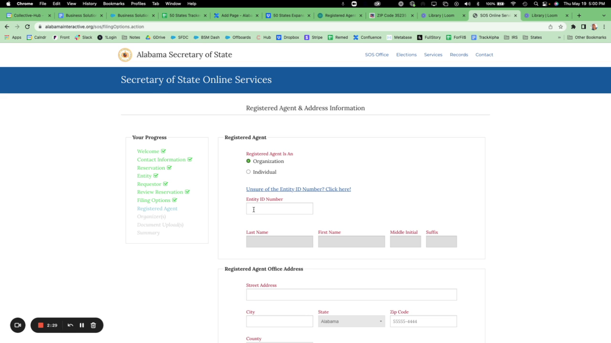611x343 pixels.
Task: Toggle the Loom camera button
Action: 18,325
